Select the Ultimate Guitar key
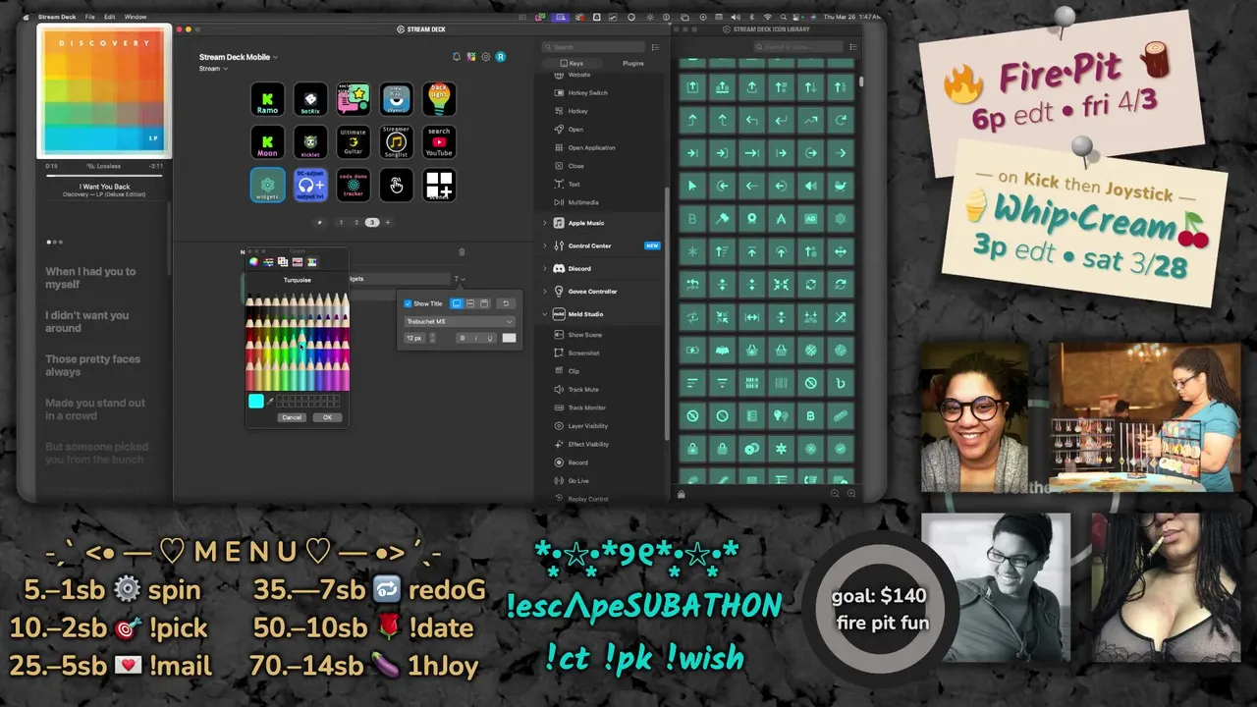Viewport: 1257px width, 707px height. point(354,142)
